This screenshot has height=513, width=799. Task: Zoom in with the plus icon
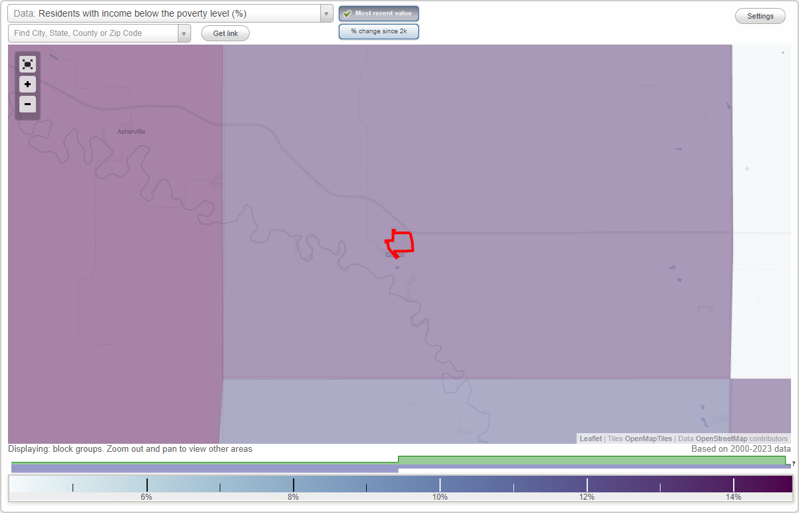(x=27, y=84)
